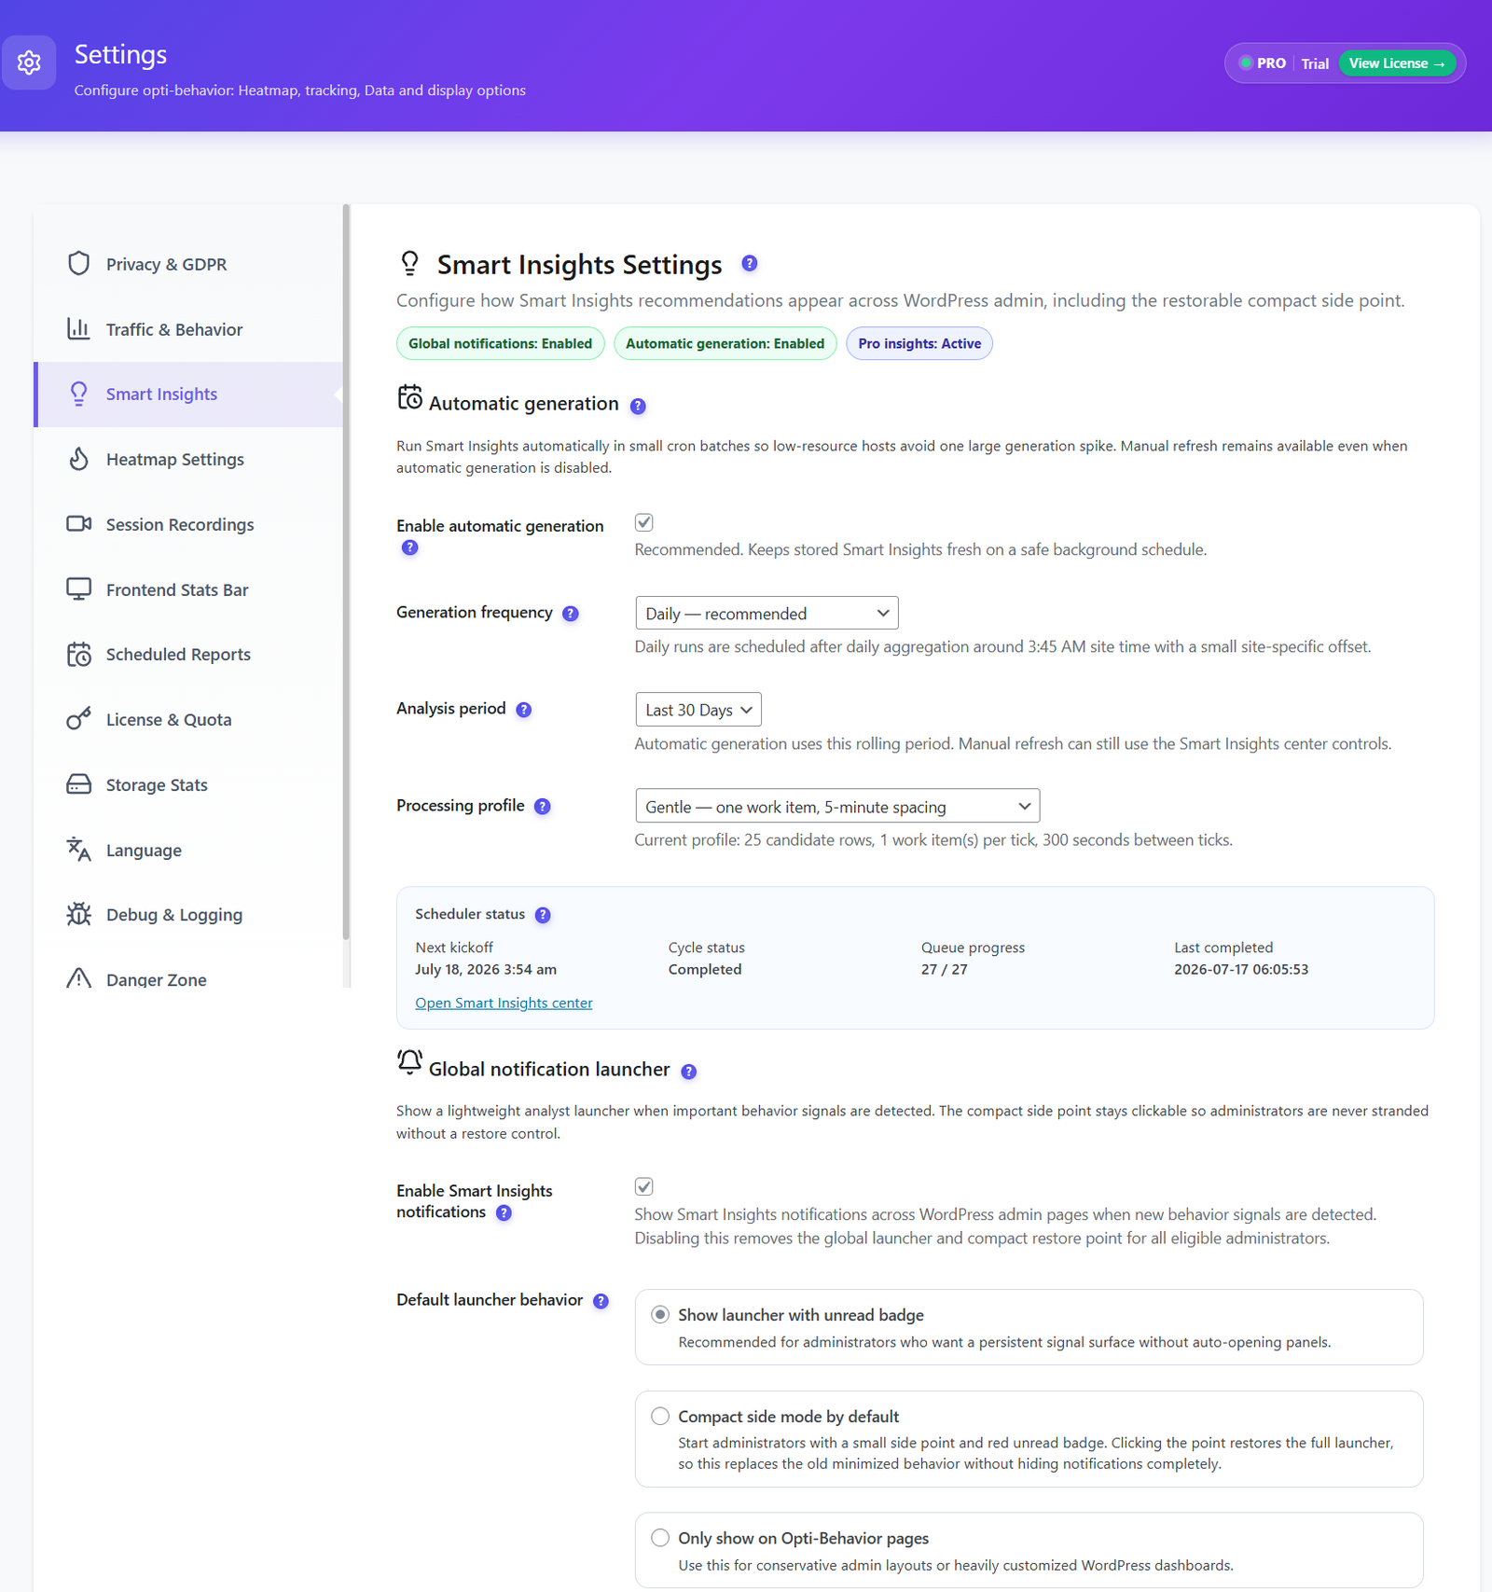
Task: Switch to Heatmap Settings tab
Action: [x=188, y=459]
